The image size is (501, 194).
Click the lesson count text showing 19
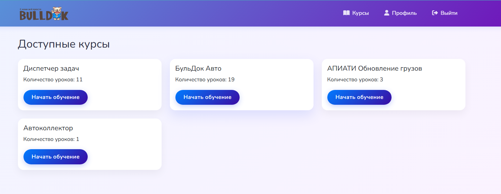click(205, 80)
